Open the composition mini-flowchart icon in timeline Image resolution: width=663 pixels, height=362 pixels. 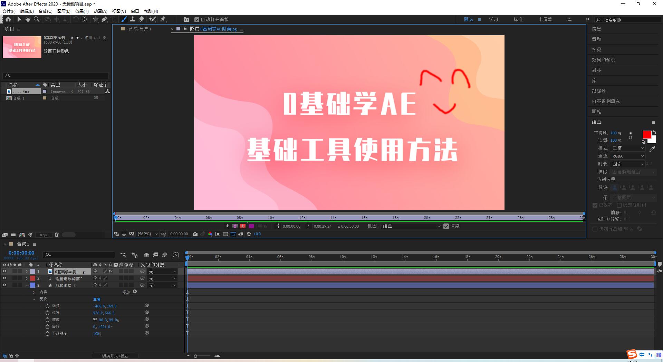(123, 255)
